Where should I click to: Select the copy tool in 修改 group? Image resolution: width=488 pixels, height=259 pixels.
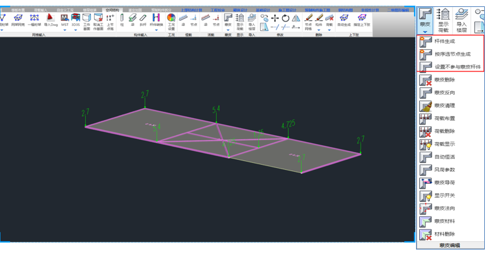pyautogui.click(x=265, y=18)
